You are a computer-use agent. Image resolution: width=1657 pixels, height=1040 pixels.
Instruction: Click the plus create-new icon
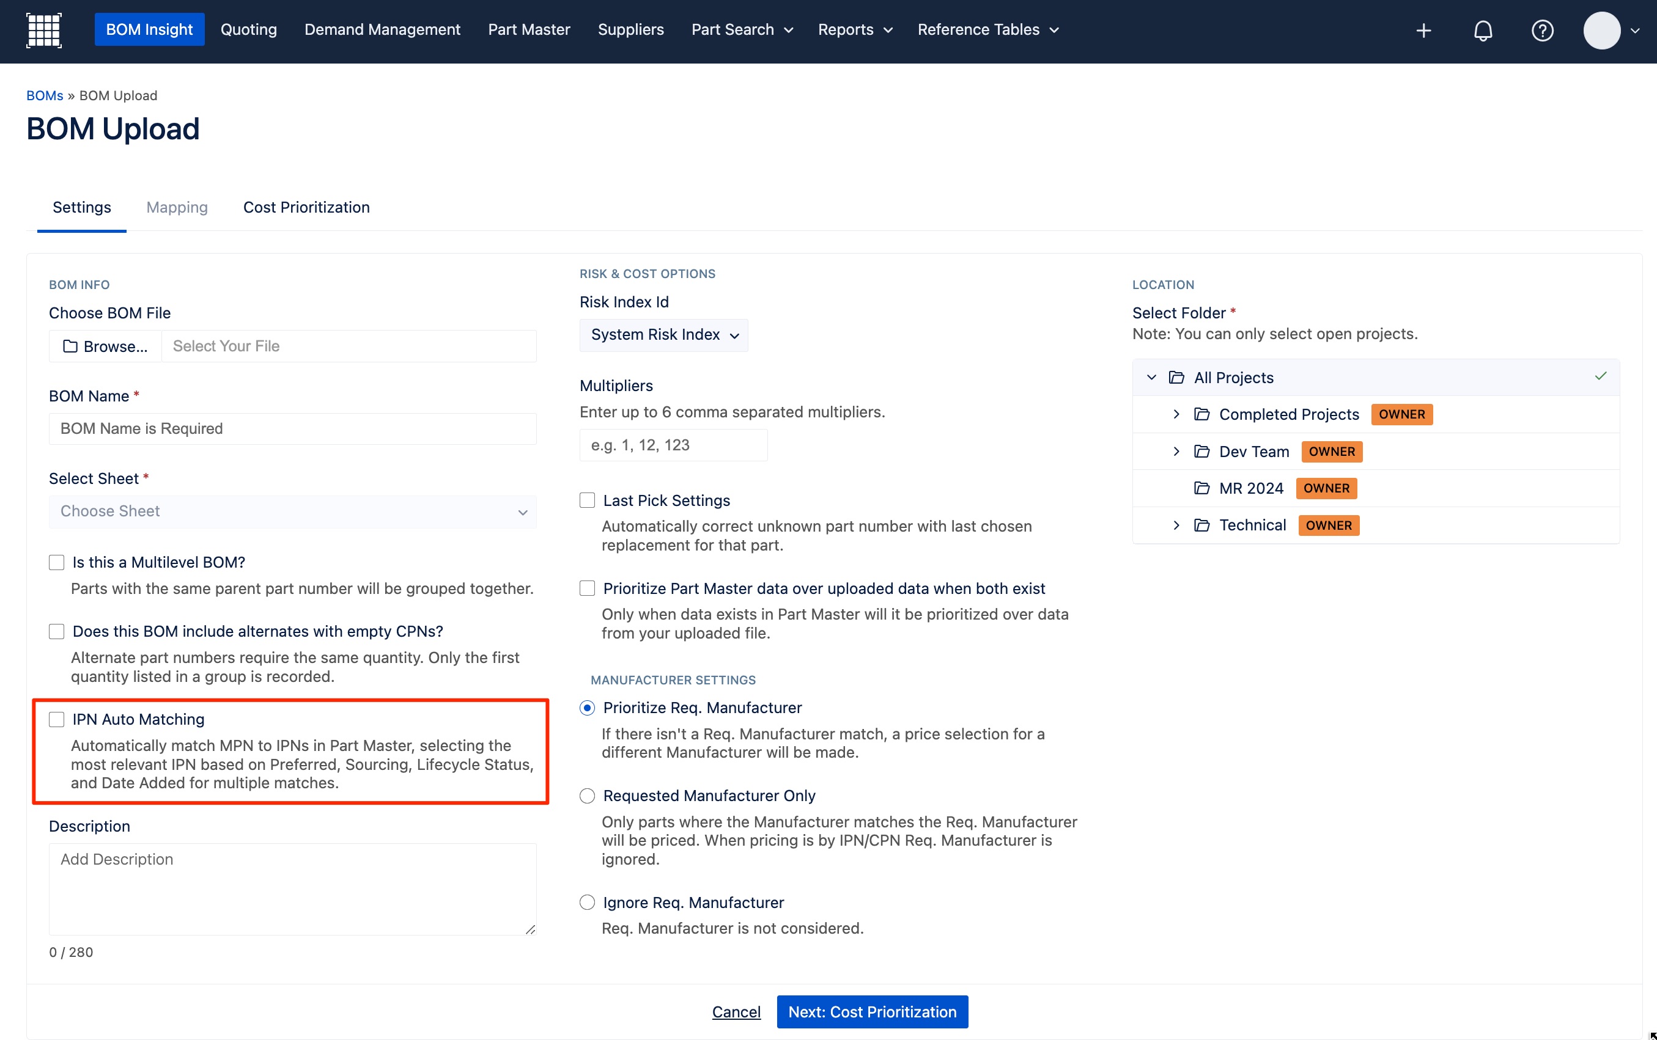click(x=1423, y=31)
